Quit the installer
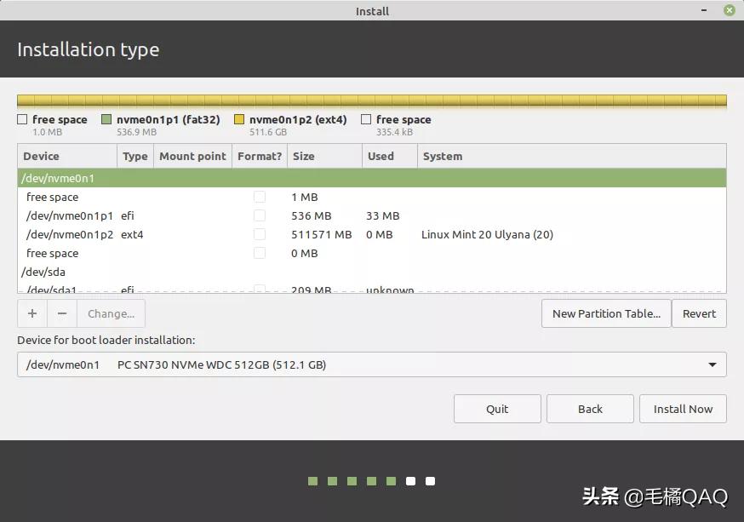 point(497,409)
